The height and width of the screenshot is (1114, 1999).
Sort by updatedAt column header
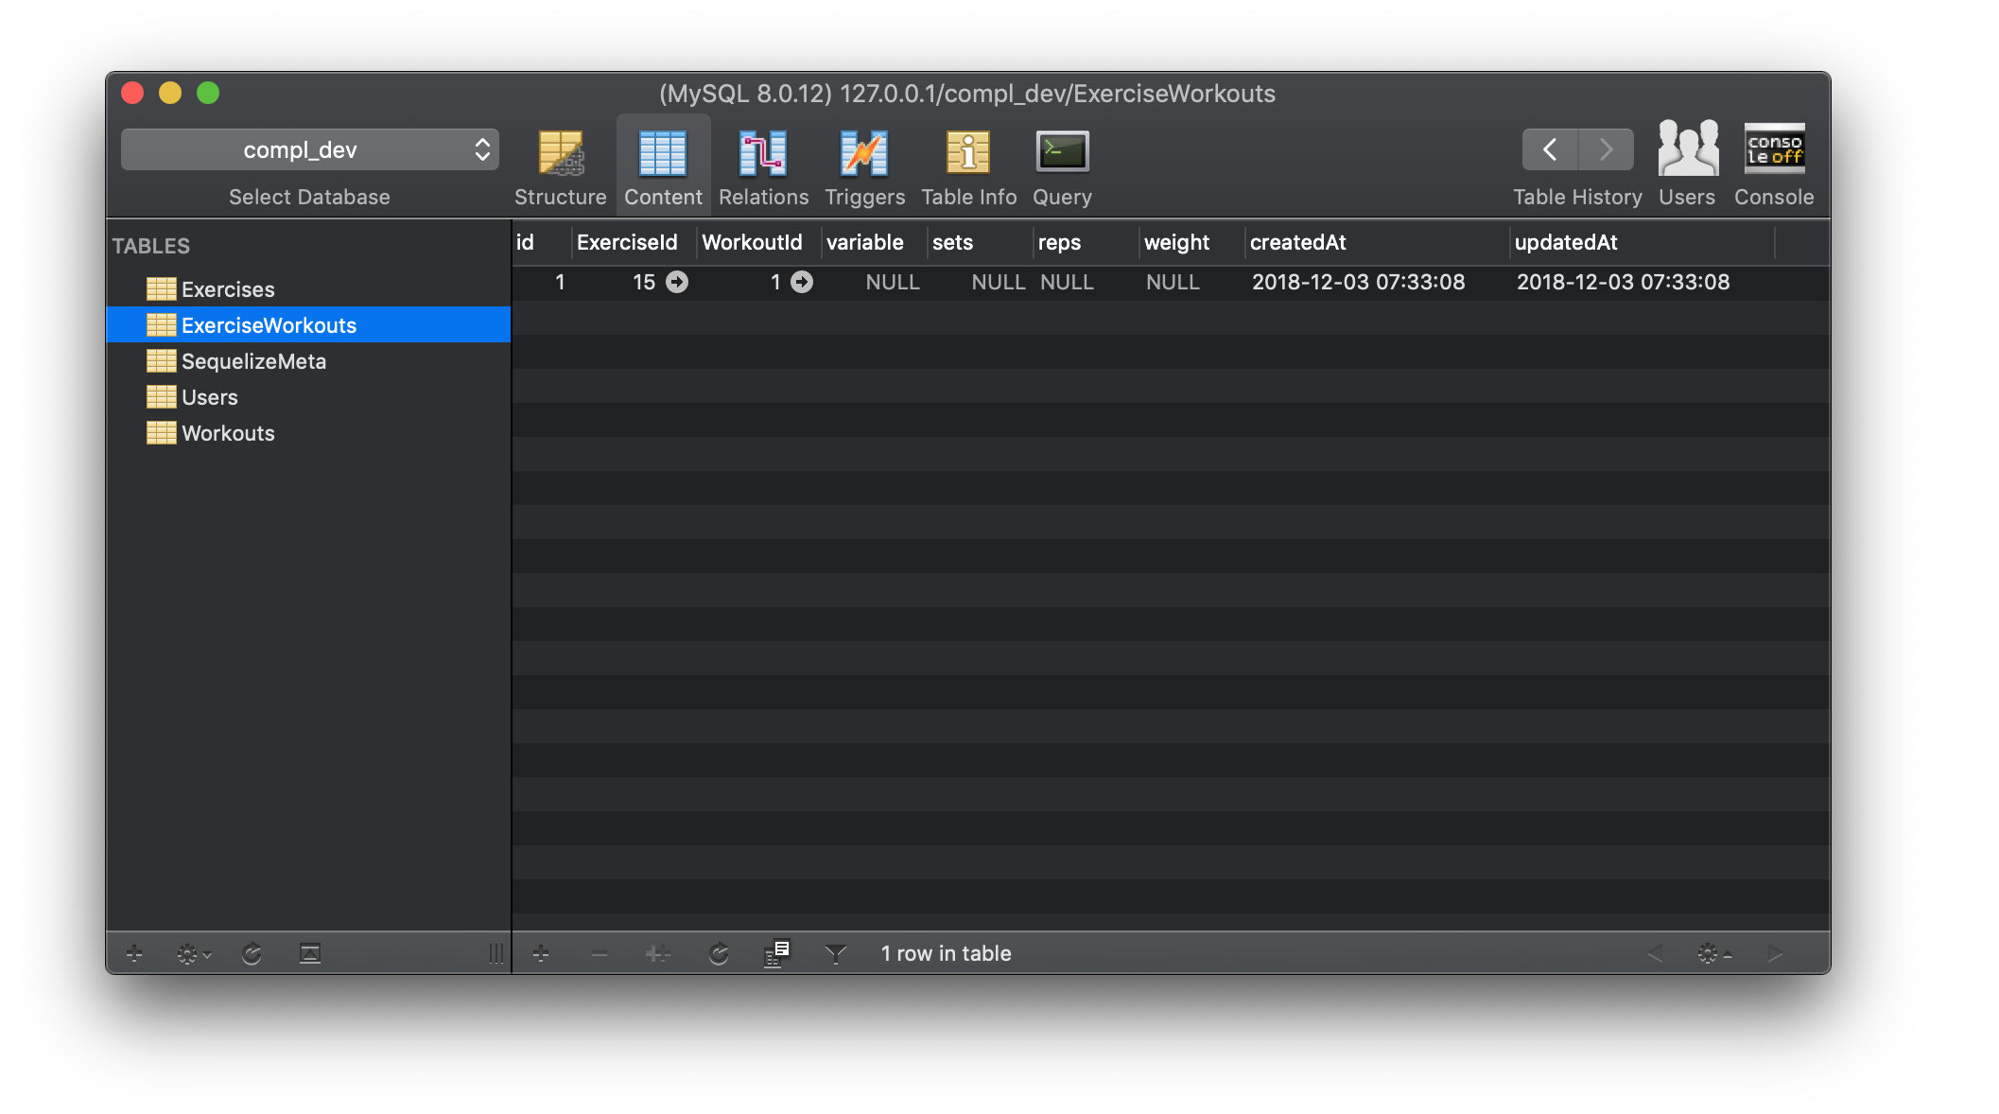coord(1643,243)
